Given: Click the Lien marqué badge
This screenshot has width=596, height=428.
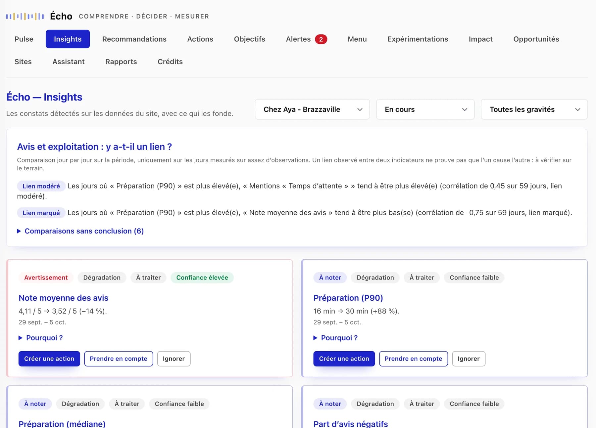Looking at the screenshot, I should pyautogui.click(x=41, y=213).
